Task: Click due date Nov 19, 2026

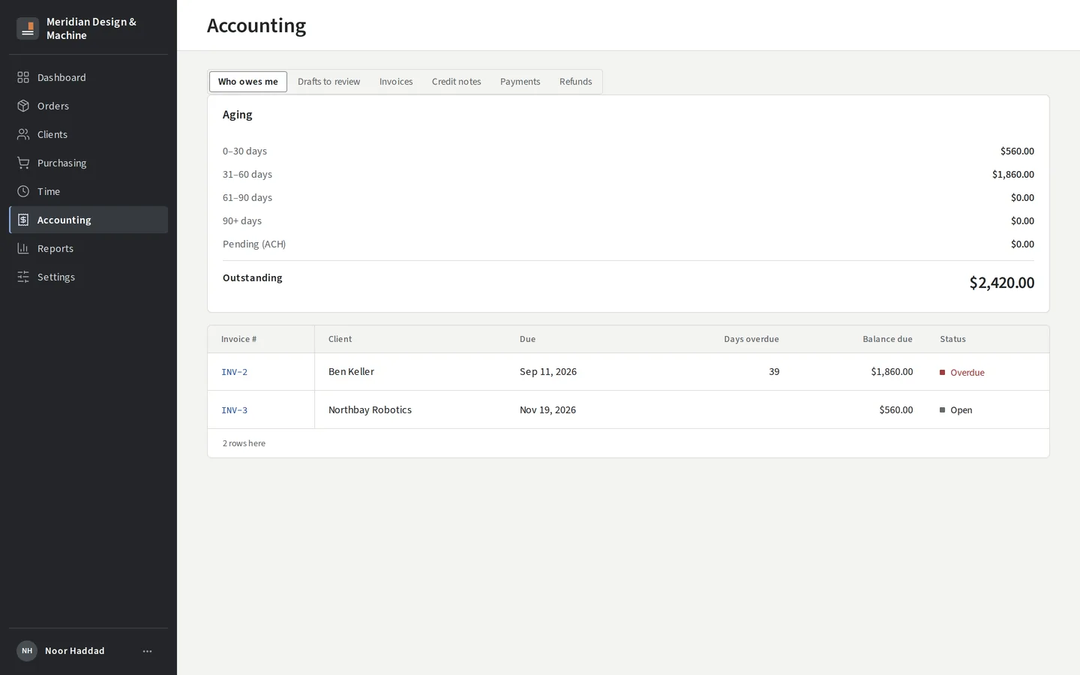Action: [547, 409]
